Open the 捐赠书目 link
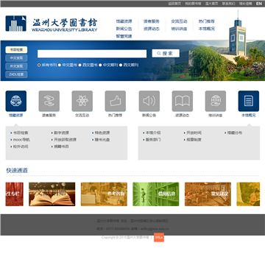 point(61,146)
